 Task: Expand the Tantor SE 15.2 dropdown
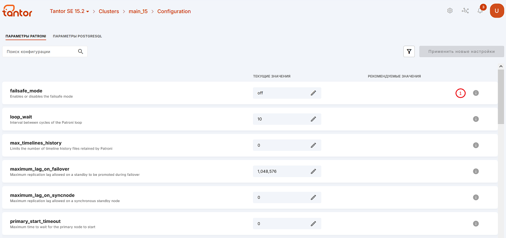coord(69,11)
